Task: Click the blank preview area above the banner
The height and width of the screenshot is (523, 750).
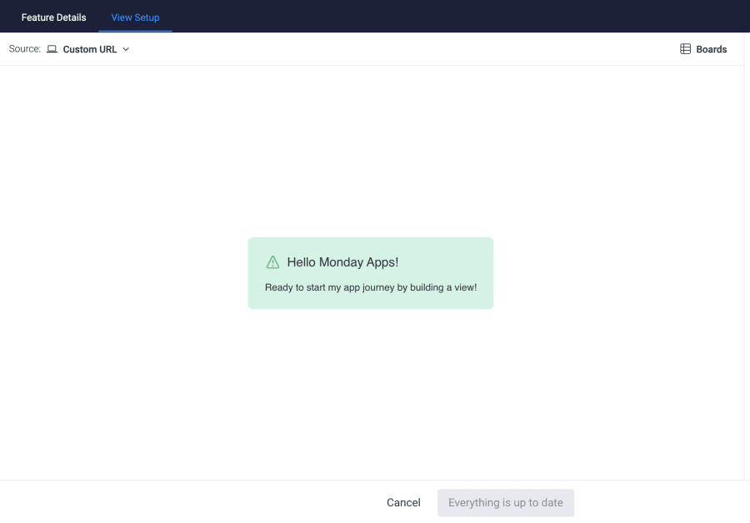Action: click(x=371, y=150)
